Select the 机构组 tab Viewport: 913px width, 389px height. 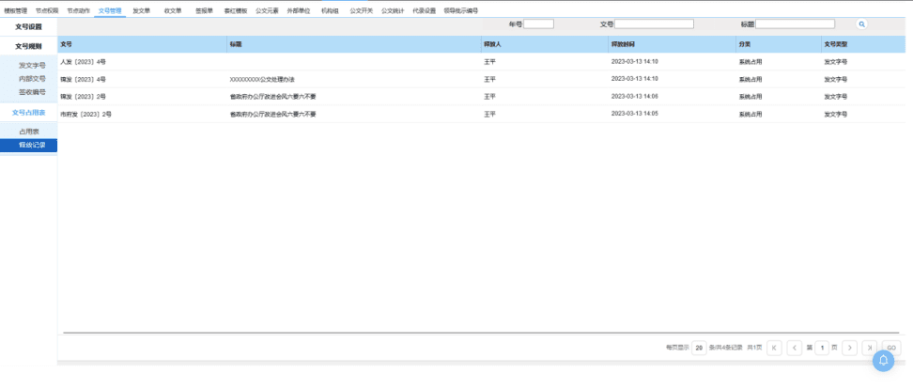pyautogui.click(x=330, y=10)
